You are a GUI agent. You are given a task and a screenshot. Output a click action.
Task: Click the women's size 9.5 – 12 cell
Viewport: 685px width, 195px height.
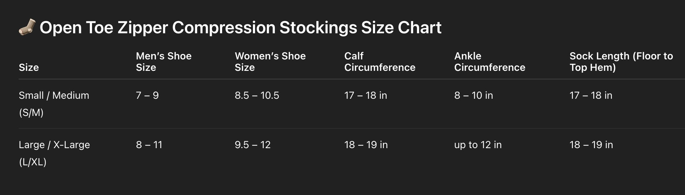pos(253,145)
